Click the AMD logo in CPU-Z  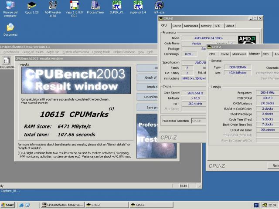point(247,40)
